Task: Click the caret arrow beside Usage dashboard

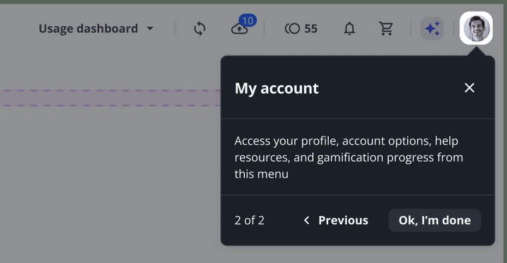Action: pyautogui.click(x=150, y=28)
